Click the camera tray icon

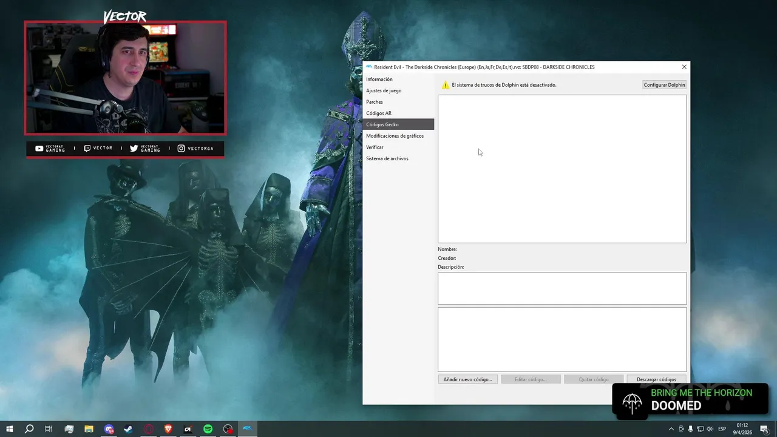coord(681,429)
